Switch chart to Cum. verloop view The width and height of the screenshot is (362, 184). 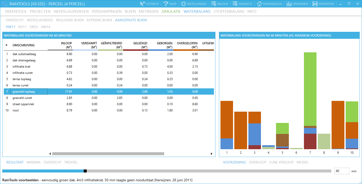tap(281, 162)
